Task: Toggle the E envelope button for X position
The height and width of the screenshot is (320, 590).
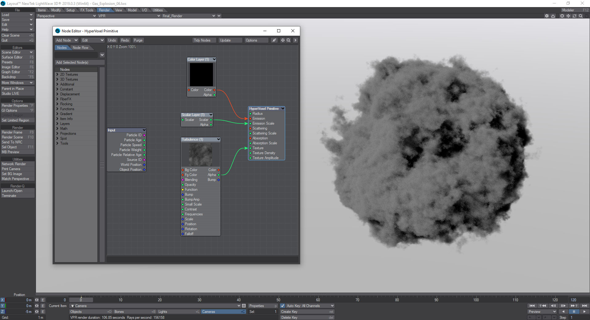Action: (x=43, y=300)
